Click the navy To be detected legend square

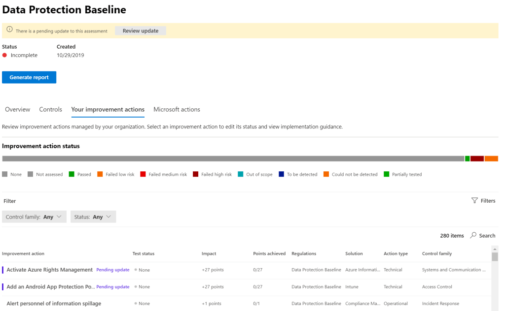281,174
